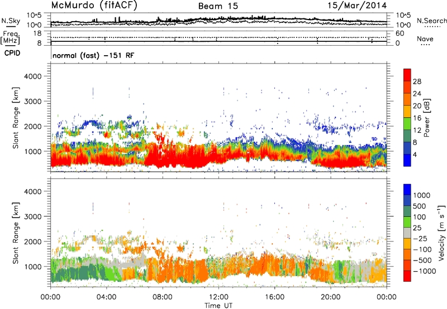Select the top bright blue Velocity colorbar segment
The height and width of the screenshot is (309, 447).
407,190
